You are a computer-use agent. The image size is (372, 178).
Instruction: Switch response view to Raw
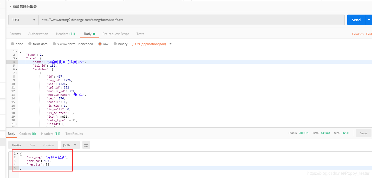[32, 145]
